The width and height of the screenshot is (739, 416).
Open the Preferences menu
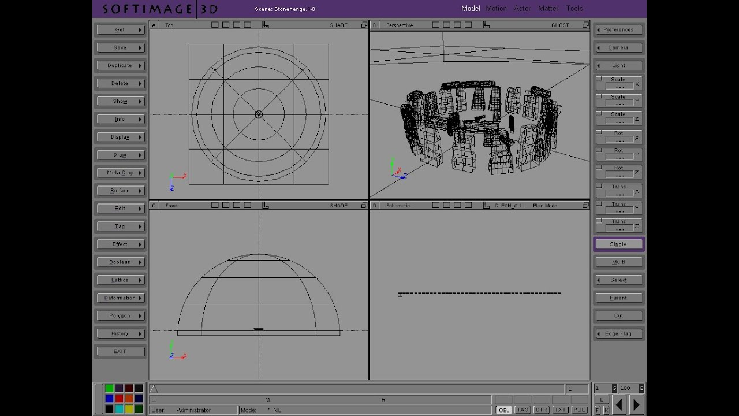click(x=618, y=29)
